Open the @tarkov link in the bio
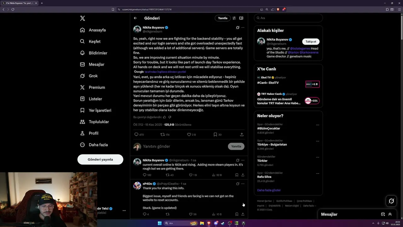This screenshot has width=403, height=227. pos(293,52)
